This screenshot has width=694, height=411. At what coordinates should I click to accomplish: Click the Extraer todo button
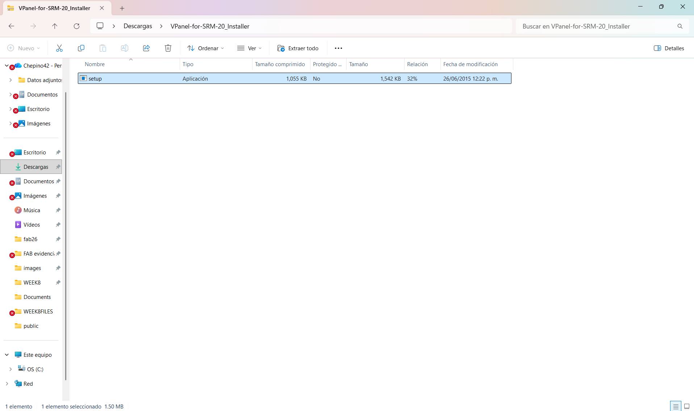tap(297, 48)
